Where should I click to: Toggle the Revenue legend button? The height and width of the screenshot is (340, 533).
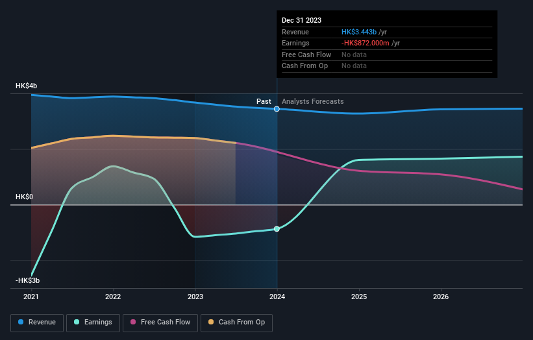37,322
